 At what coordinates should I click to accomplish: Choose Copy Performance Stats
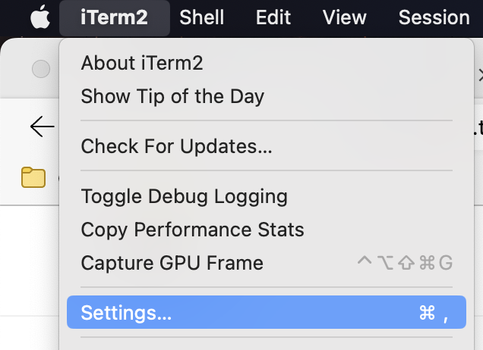[x=192, y=230]
